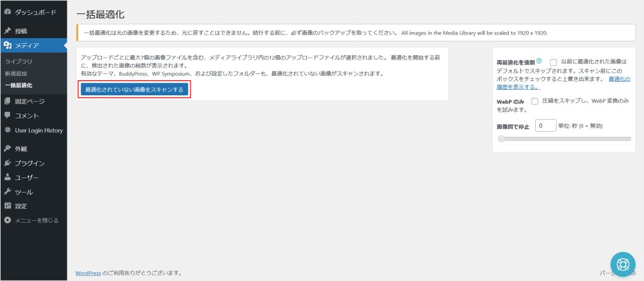Image resolution: width=644 pixels, height=281 pixels.
Task: Open the lifebuoy help button
Action: point(623,263)
